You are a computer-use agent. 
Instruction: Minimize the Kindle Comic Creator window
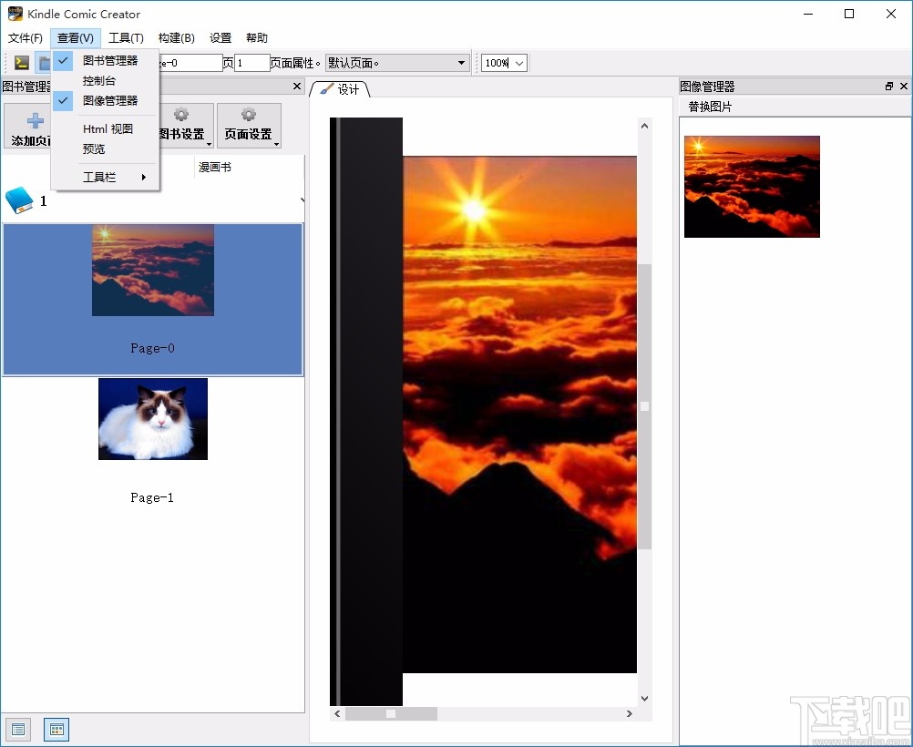click(808, 14)
